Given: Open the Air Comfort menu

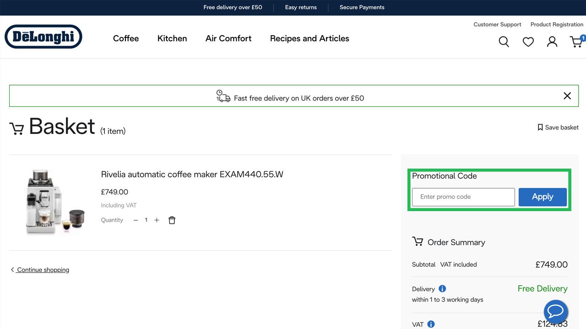Looking at the screenshot, I should [228, 38].
